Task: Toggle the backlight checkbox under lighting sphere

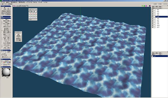Action: tap(6, 78)
